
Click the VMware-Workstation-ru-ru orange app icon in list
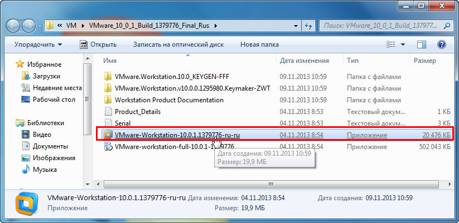click(x=108, y=135)
